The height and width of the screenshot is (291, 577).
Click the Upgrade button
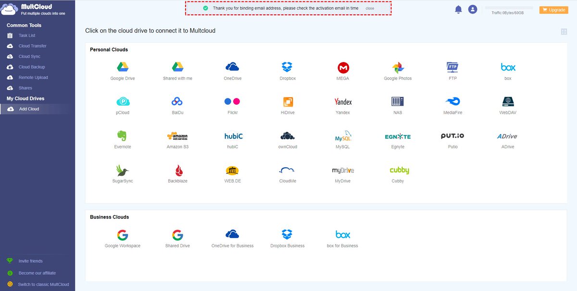pyautogui.click(x=553, y=9)
